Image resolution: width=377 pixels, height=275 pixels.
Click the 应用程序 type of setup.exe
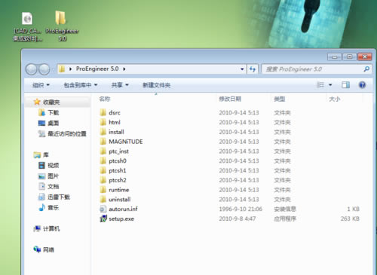coord(285,218)
